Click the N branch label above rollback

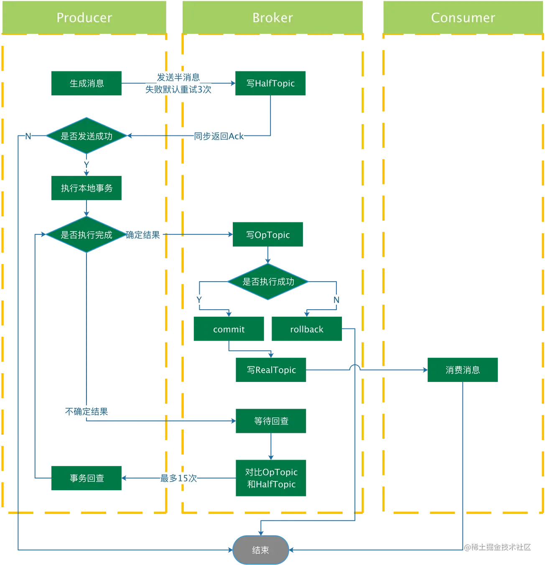point(336,300)
